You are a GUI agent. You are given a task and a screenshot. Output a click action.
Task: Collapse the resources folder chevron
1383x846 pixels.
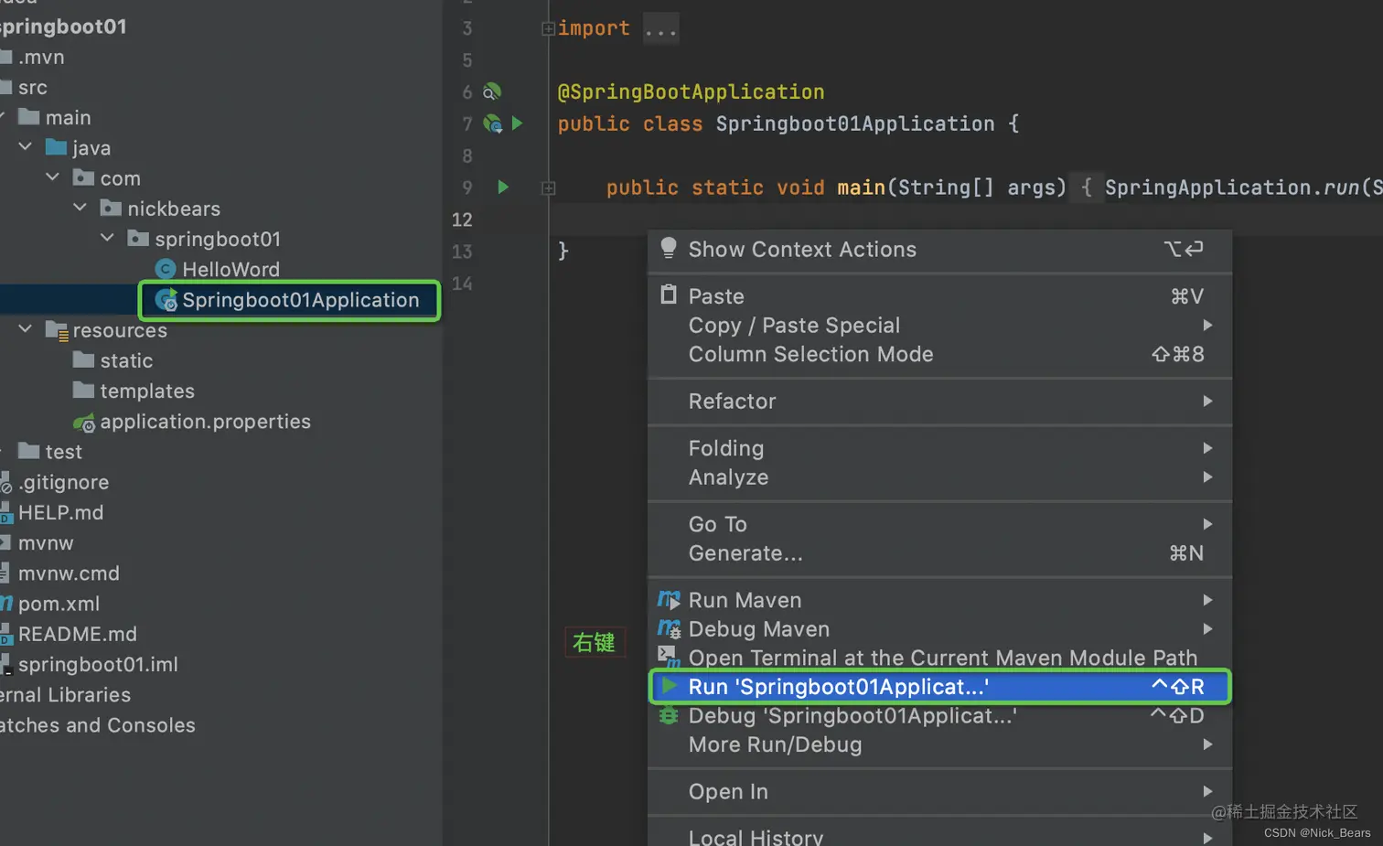click(x=26, y=328)
